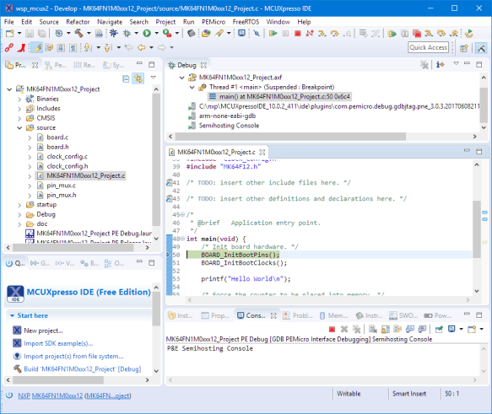This screenshot has height=414, width=492.
Task: Toggle Instruction Stepping Mode in Debug view
Action: point(440,65)
